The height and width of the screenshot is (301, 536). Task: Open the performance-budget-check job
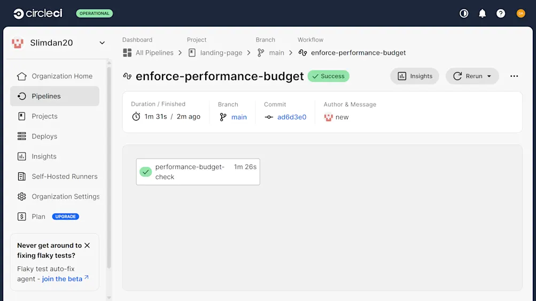coord(198,172)
